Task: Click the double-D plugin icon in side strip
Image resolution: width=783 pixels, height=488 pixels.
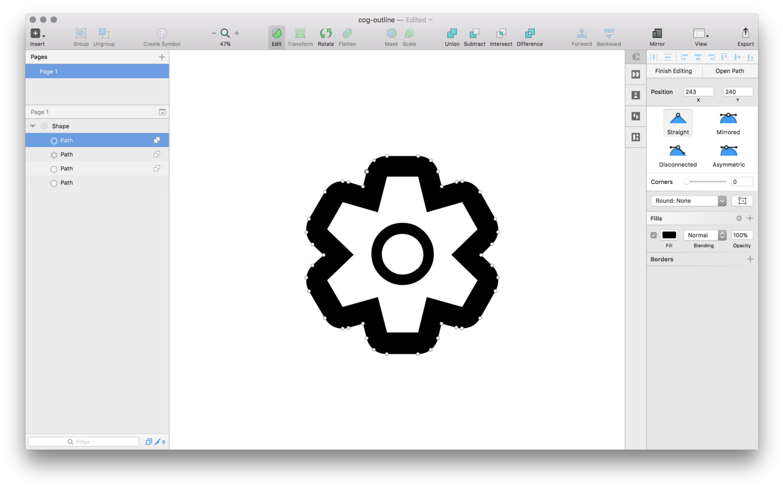Action: click(x=636, y=74)
